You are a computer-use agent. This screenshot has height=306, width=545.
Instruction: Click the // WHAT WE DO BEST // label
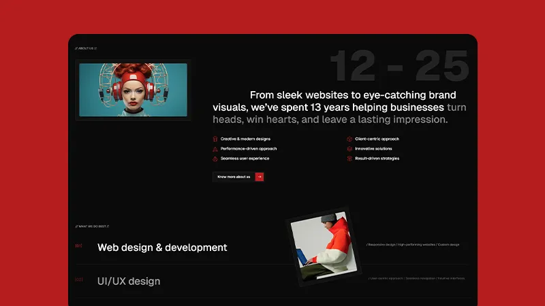92,226
